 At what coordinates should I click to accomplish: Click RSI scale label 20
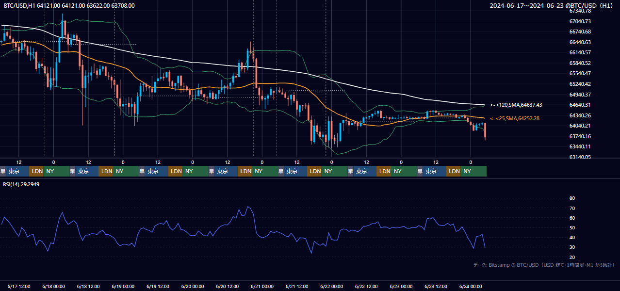(572, 257)
